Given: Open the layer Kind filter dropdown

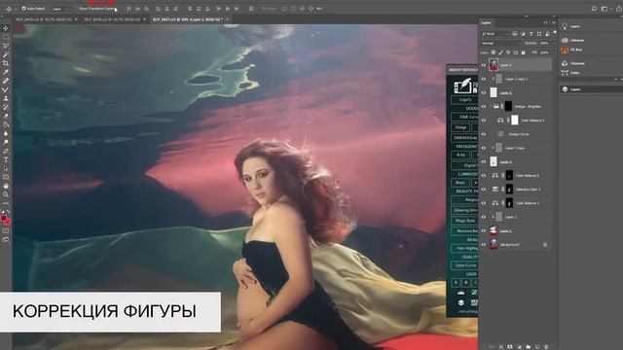Looking at the screenshot, I should pyautogui.click(x=495, y=34).
